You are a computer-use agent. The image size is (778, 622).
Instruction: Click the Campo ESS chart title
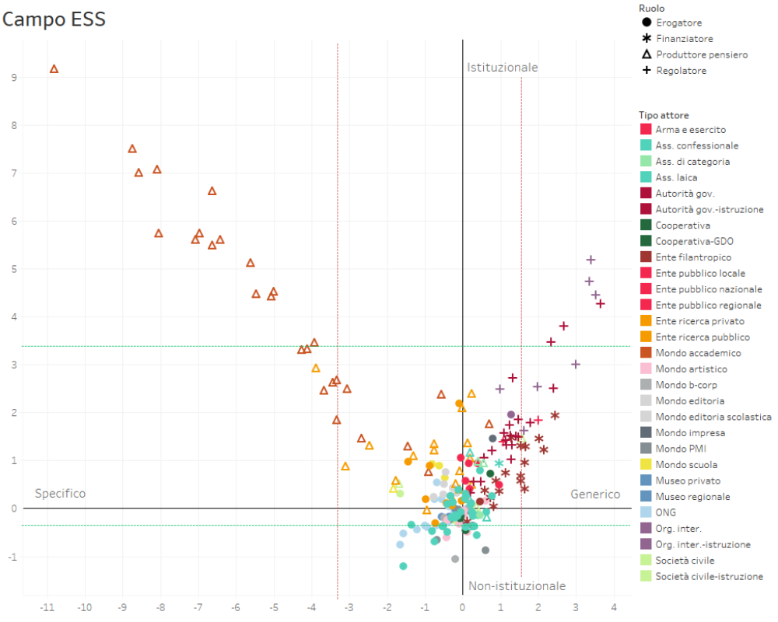click(54, 19)
